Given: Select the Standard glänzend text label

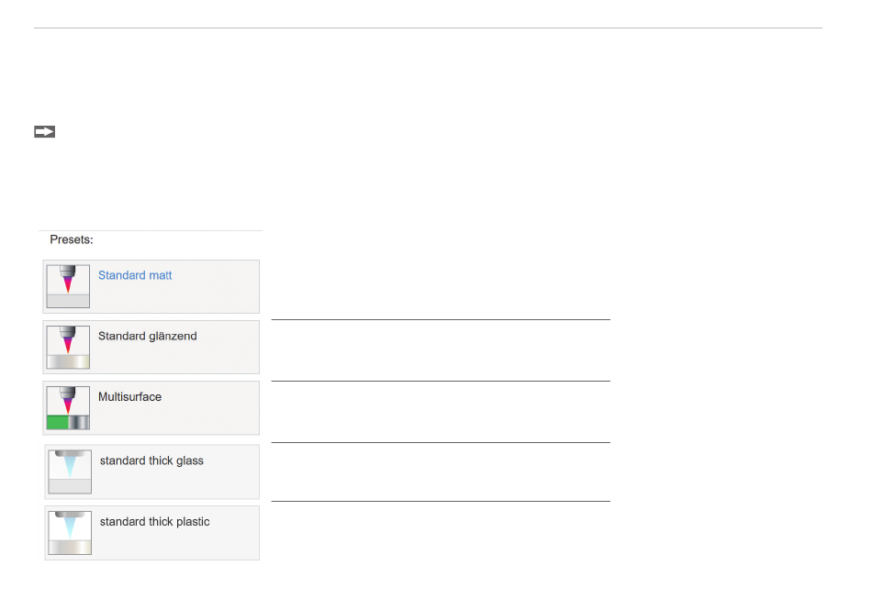Looking at the screenshot, I should tap(148, 336).
